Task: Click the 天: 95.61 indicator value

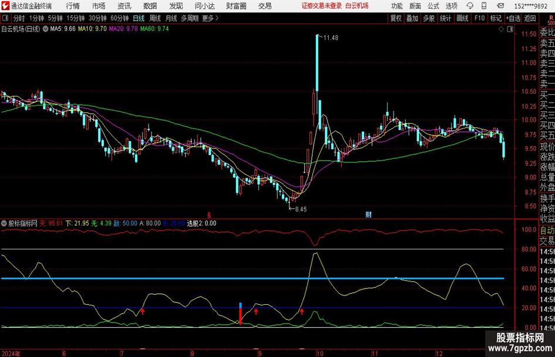Action: pyautogui.click(x=51, y=223)
